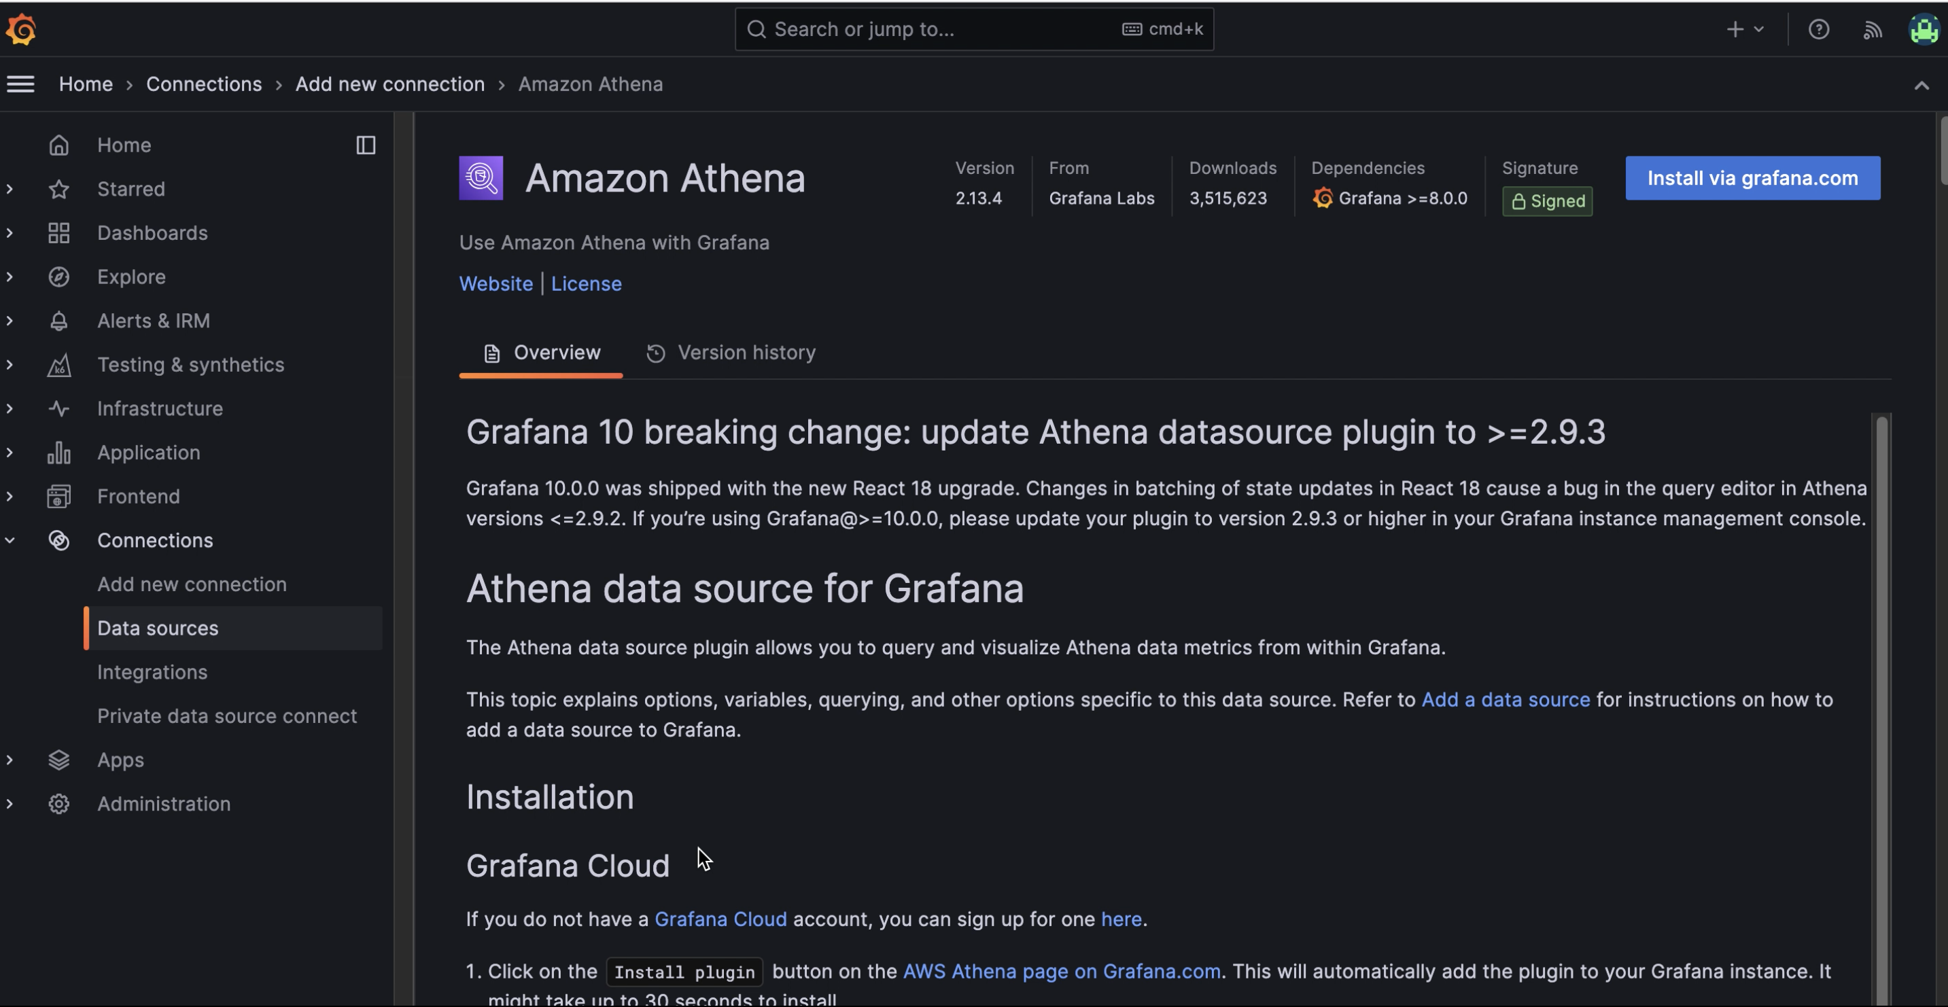Click the Infrastructure pulse icon

pyautogui.click(x=59, y=408)
